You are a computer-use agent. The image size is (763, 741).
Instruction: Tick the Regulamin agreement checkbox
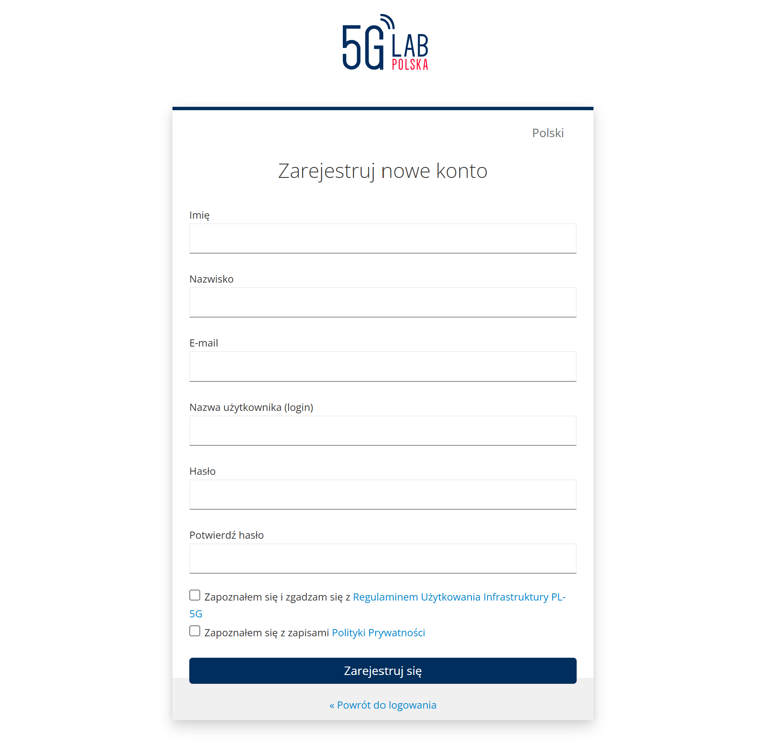click(x=195, y=595)
